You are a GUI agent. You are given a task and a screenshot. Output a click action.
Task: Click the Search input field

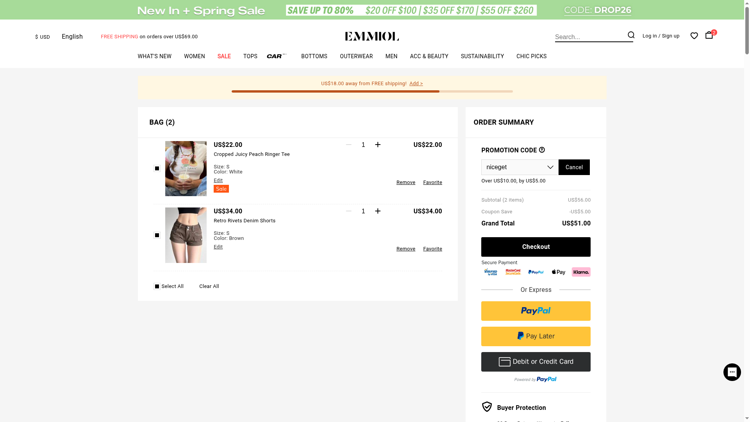click(589, 37)
